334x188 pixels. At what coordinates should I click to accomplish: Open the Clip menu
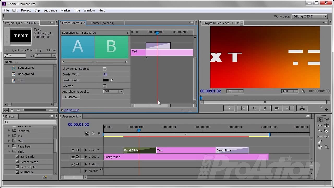(37, 10)
